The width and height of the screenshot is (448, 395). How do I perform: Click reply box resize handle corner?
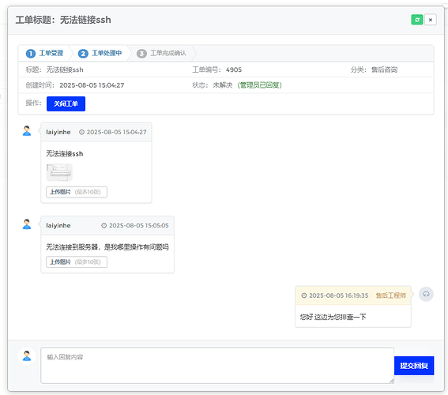pyautogui.click(x=392, y=381)
